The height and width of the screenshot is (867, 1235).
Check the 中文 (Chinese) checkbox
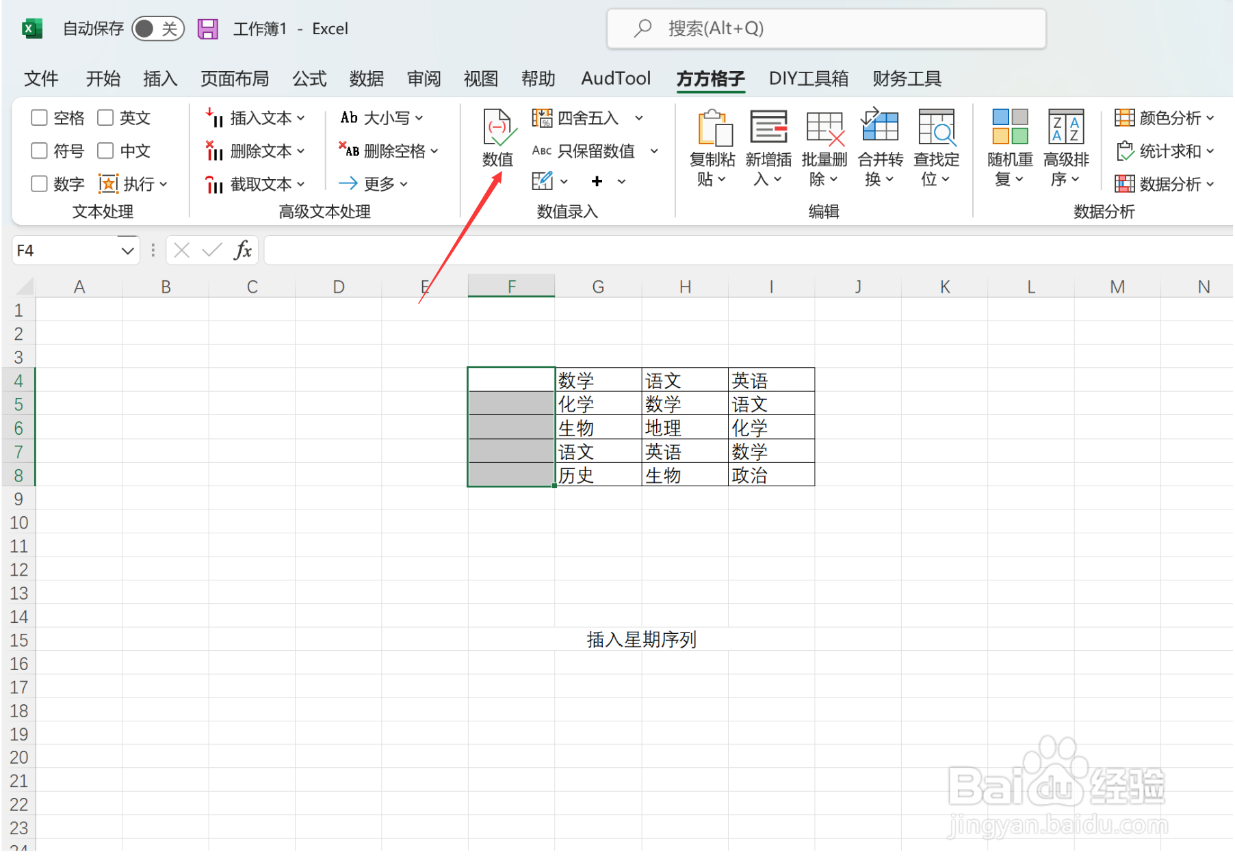(x=105, y=150)
